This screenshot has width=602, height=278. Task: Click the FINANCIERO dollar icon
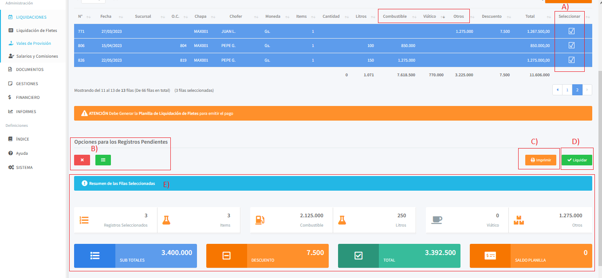coord(10,98)
